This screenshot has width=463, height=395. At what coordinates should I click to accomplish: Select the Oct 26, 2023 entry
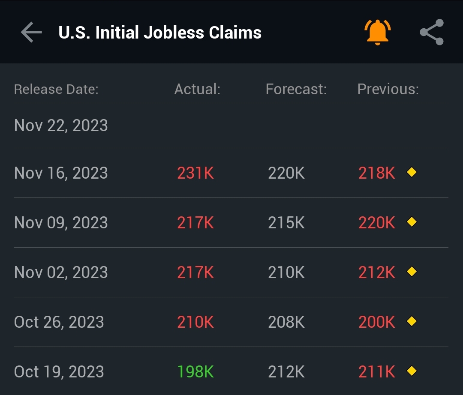231,322
